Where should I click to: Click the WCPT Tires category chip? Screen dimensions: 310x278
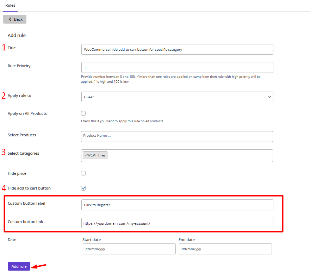(x=95, y=155)
